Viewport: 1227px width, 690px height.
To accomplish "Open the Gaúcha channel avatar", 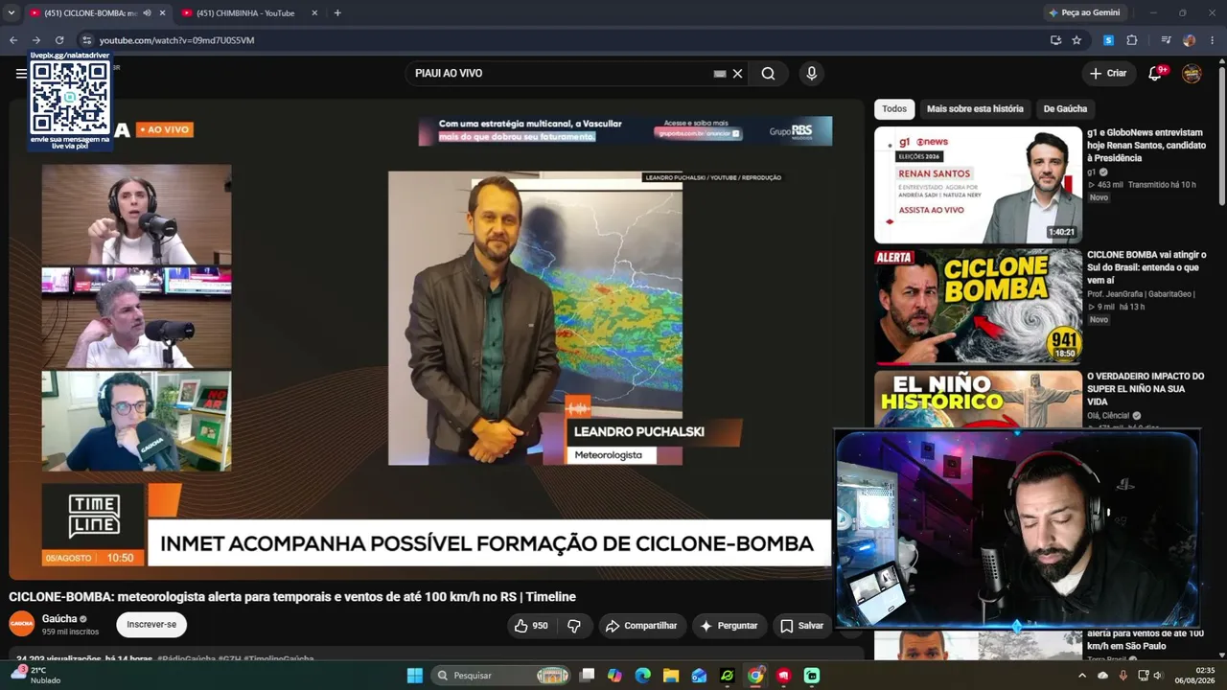I will coord(22,624).
